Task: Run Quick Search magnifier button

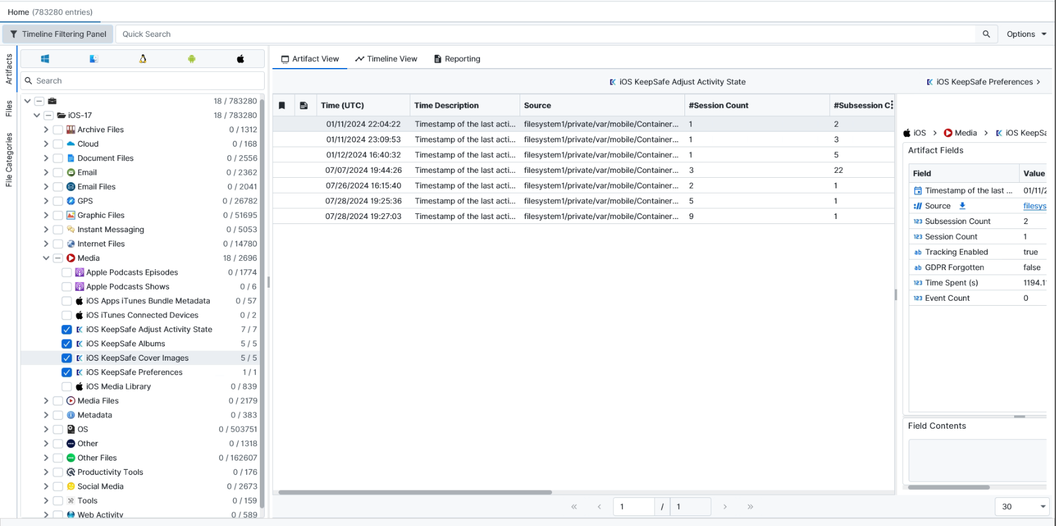Action: tap(986, 34)
